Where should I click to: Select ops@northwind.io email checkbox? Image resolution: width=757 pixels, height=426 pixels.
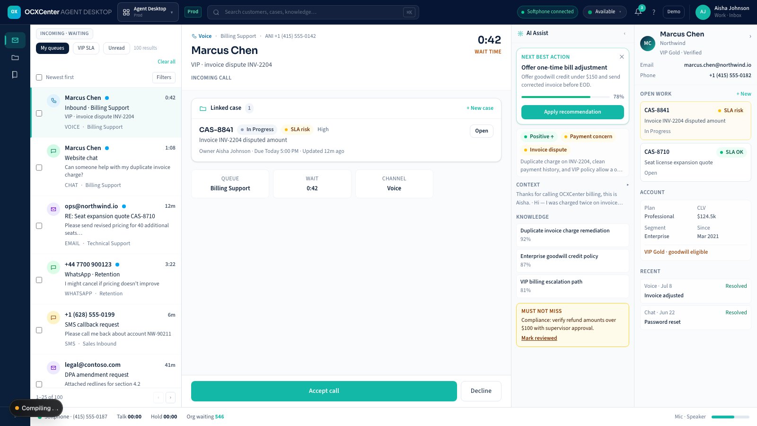click(x=39, y=226)
